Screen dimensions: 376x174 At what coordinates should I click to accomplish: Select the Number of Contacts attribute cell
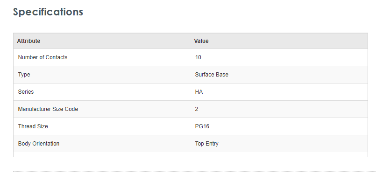[43, 57]
